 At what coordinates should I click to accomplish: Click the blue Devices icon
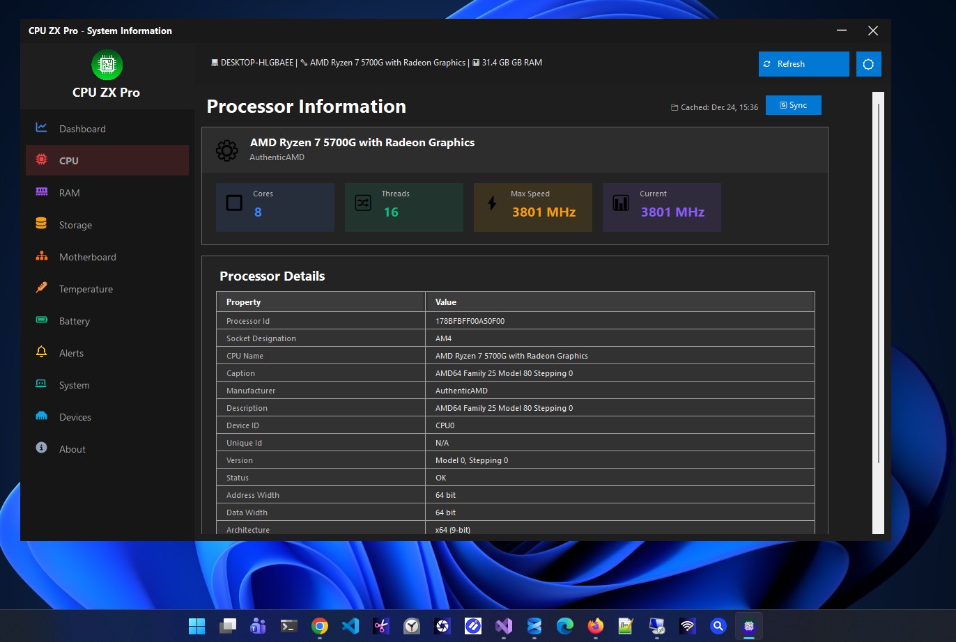point(42,416)
